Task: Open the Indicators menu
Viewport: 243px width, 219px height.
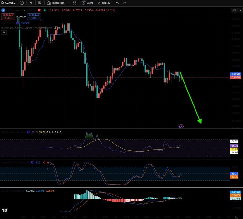Action: coord(56,3)
